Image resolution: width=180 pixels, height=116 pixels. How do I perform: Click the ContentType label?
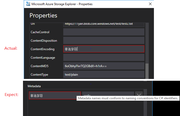pyautogui.click(x=39, y=75)
